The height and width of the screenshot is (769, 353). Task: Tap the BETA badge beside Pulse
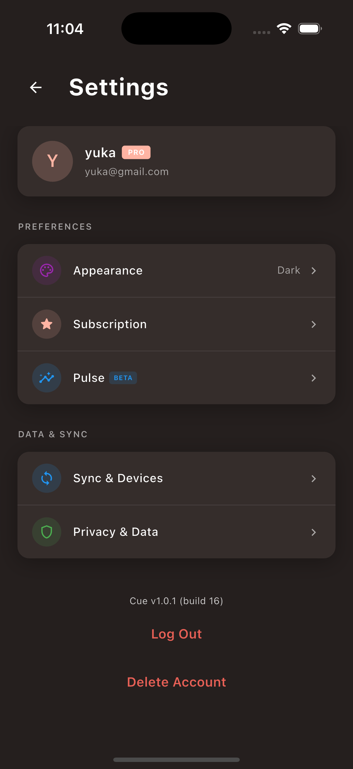coord(123,378)
